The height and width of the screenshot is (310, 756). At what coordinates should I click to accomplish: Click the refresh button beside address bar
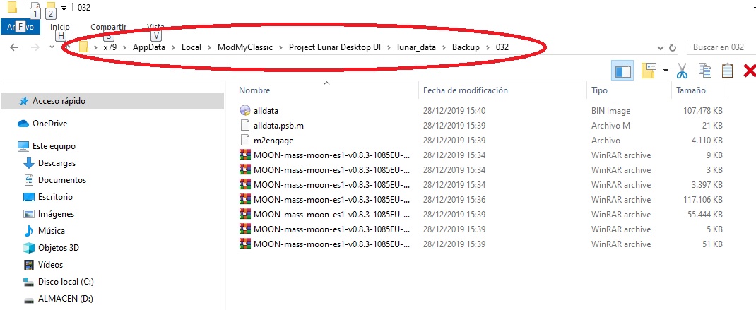coord(673,47)
